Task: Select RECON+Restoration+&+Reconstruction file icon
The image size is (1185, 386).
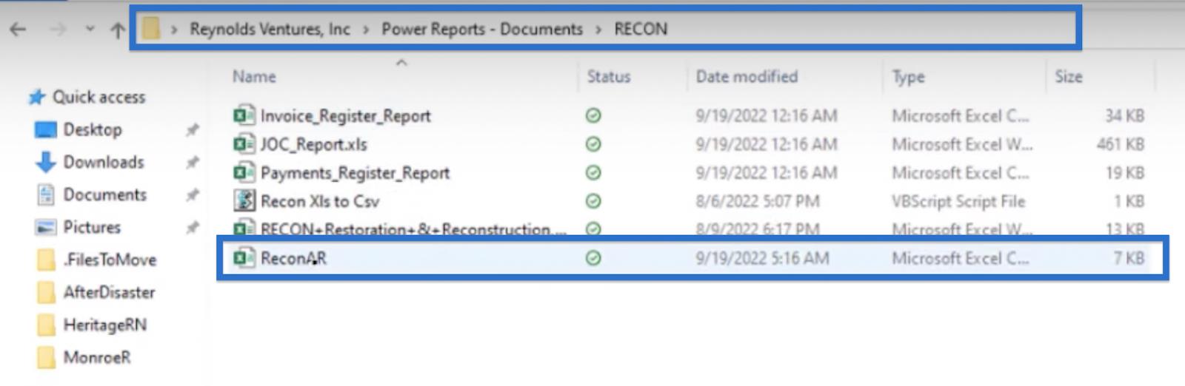Action: 244,229
